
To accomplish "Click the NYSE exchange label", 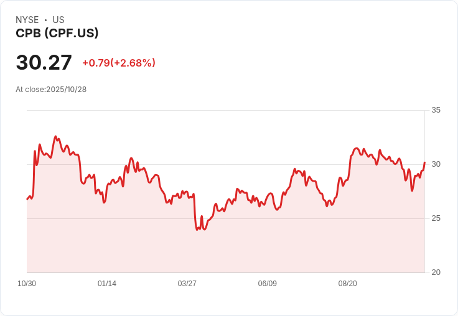I will point(27,20).
